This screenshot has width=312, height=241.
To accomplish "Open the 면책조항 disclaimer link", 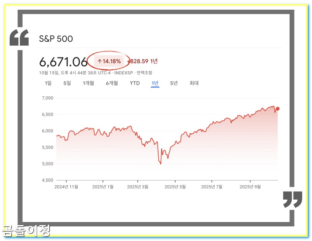I will (x=146, y=72).
